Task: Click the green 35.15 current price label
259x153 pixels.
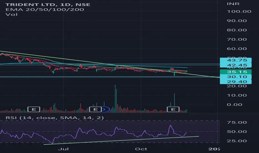Action: click(x=236, y=72)
